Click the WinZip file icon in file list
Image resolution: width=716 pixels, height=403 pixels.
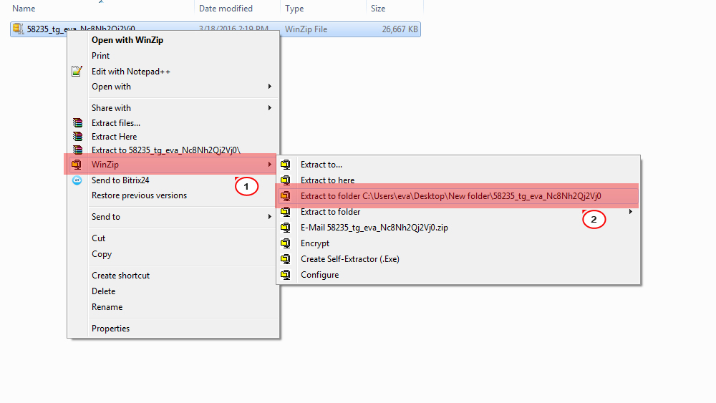pyautogui.click(x=18, y=29)
